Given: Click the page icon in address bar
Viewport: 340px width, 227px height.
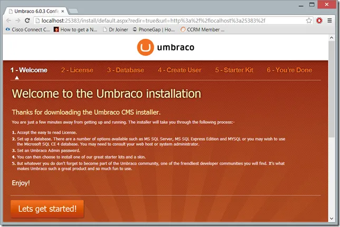Looking at the screenshot, I should point(37,21).
